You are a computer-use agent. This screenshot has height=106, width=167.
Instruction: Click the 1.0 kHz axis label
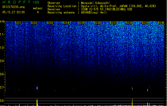click(2, 48)
